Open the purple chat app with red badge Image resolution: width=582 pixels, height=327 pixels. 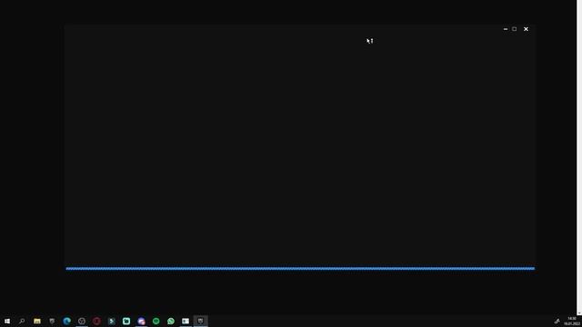142,321
